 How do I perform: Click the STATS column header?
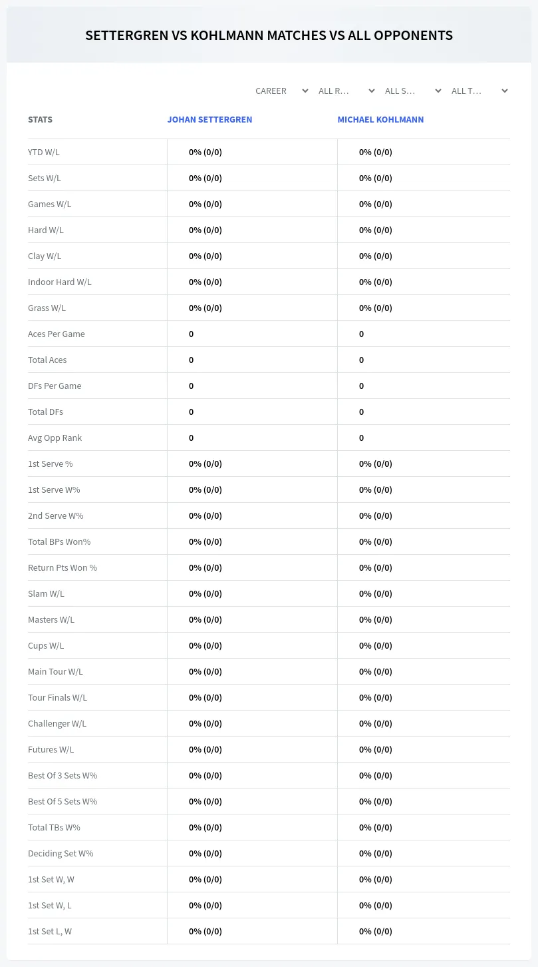(x=40, y=120)
